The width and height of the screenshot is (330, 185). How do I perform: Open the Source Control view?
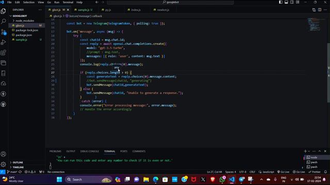(x=4, y=32)
